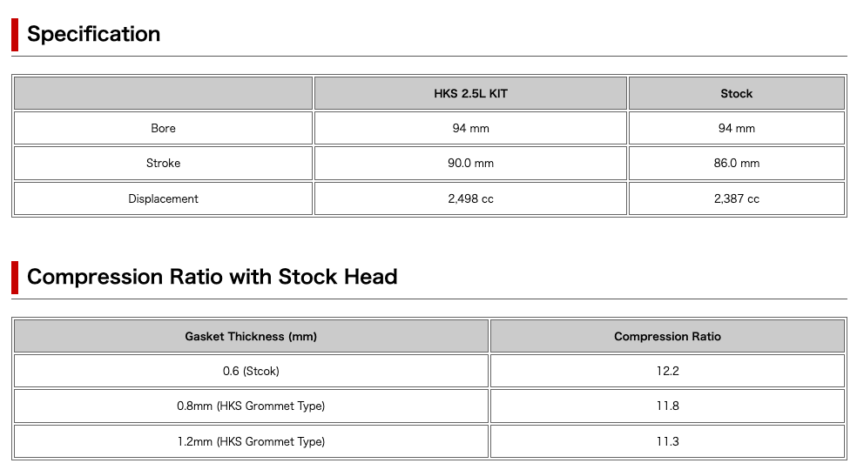Click the 12.2 compression ratio value
Image resolution: width=857 pixels, height=470 pixels.
coord(667,371)
